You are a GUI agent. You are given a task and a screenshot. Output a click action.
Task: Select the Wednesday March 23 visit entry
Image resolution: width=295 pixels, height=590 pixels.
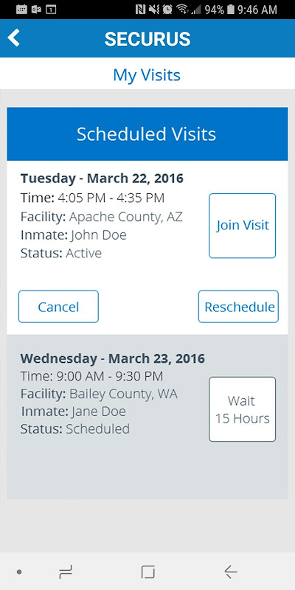(147, 417)
